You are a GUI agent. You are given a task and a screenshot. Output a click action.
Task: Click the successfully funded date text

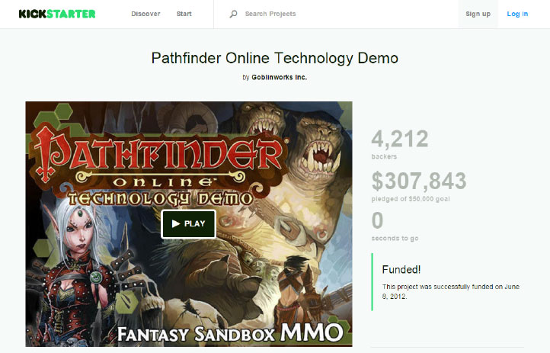click(x=451, y=291)
